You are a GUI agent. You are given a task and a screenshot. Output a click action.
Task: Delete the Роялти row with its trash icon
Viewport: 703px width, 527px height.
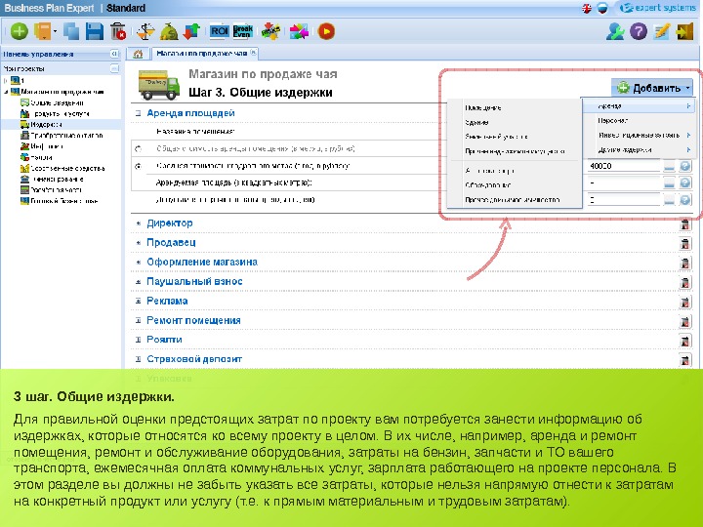[684, 341]
